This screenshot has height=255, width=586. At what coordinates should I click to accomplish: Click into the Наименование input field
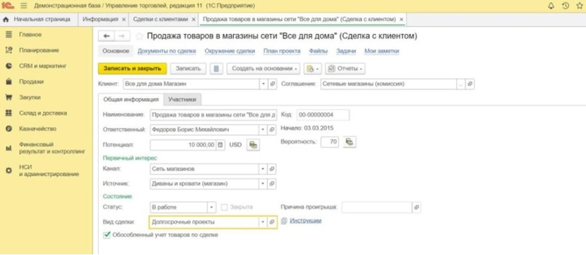tap(212, 115)
